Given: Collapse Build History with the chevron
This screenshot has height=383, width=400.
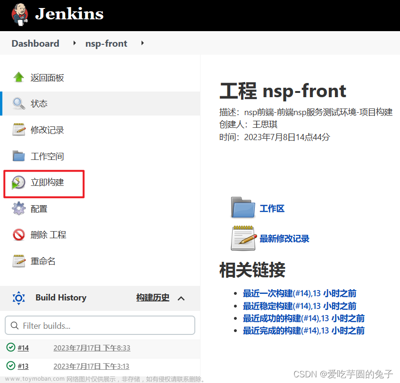Looking at the screenshot, I should [x=181, y=298].
